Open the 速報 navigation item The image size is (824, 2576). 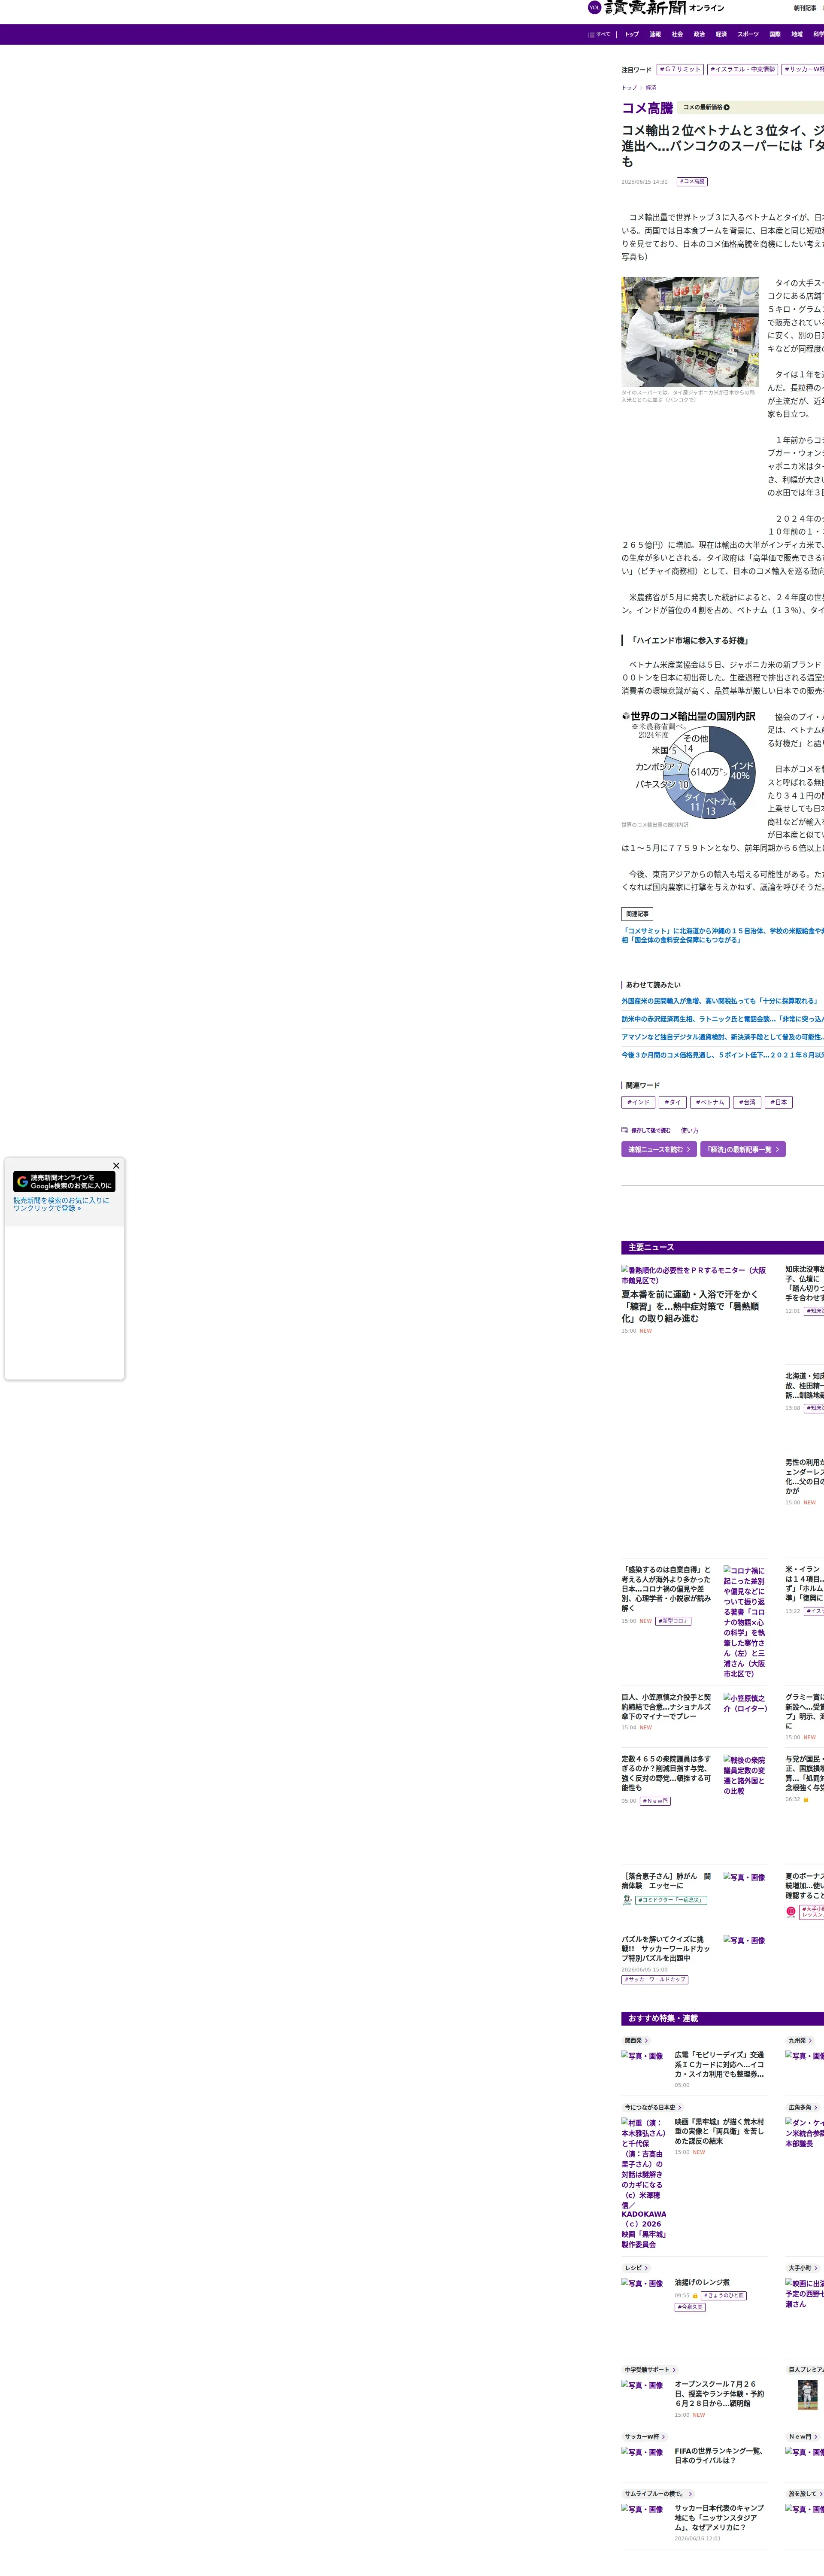click(x=655, y=34)
